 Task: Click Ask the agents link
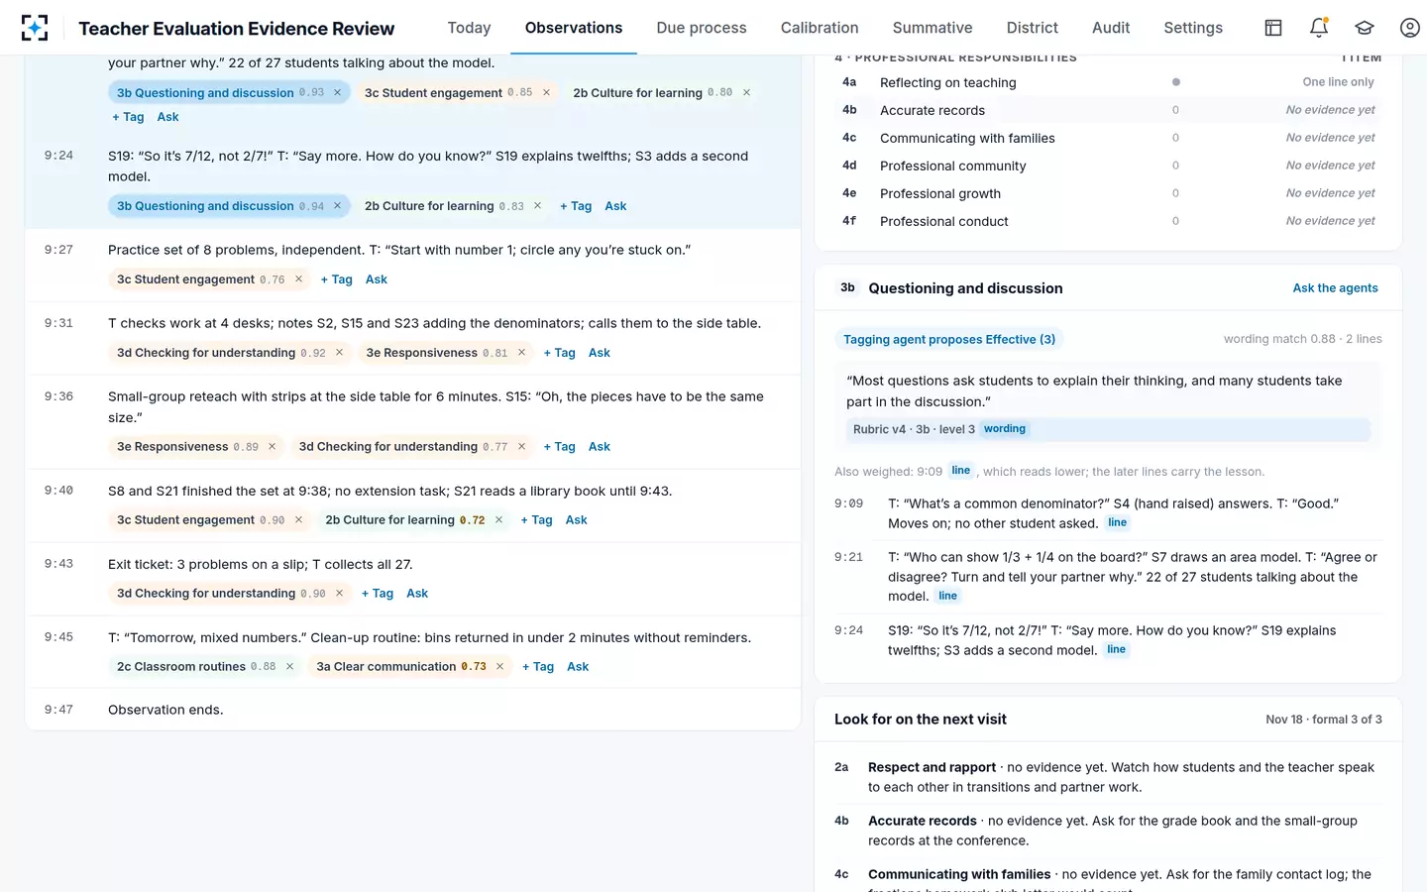(1335, 288)
